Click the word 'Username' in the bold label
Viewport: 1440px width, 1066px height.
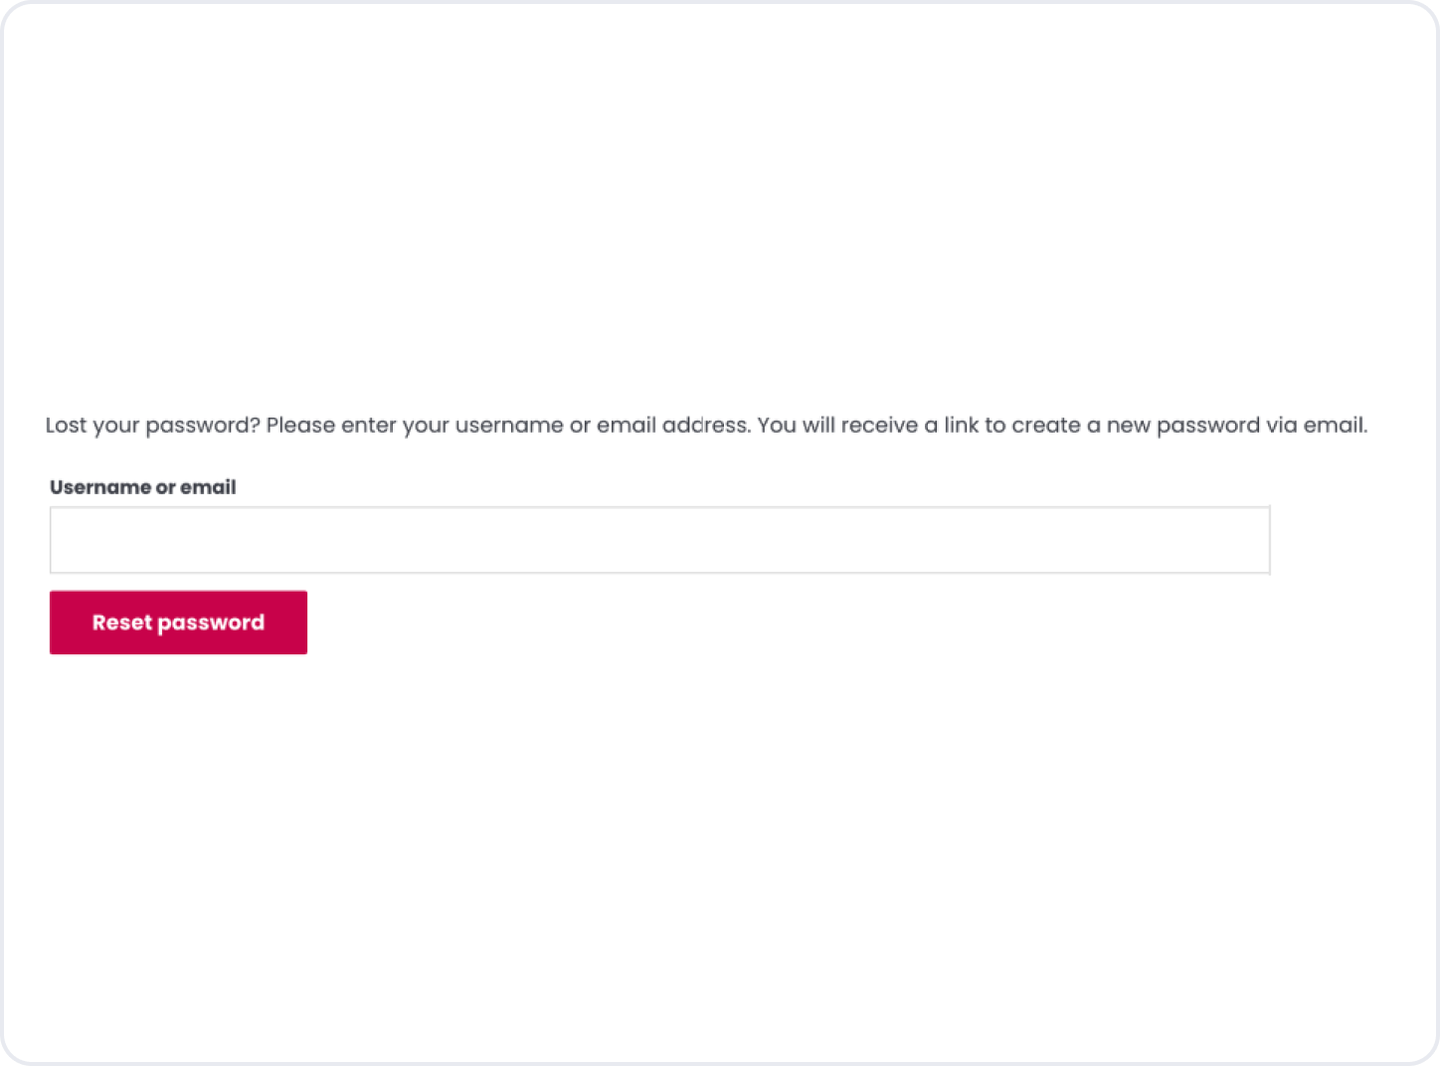click(99, 487)
